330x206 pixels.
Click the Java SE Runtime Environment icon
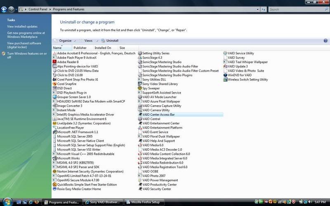pos(54,119)
